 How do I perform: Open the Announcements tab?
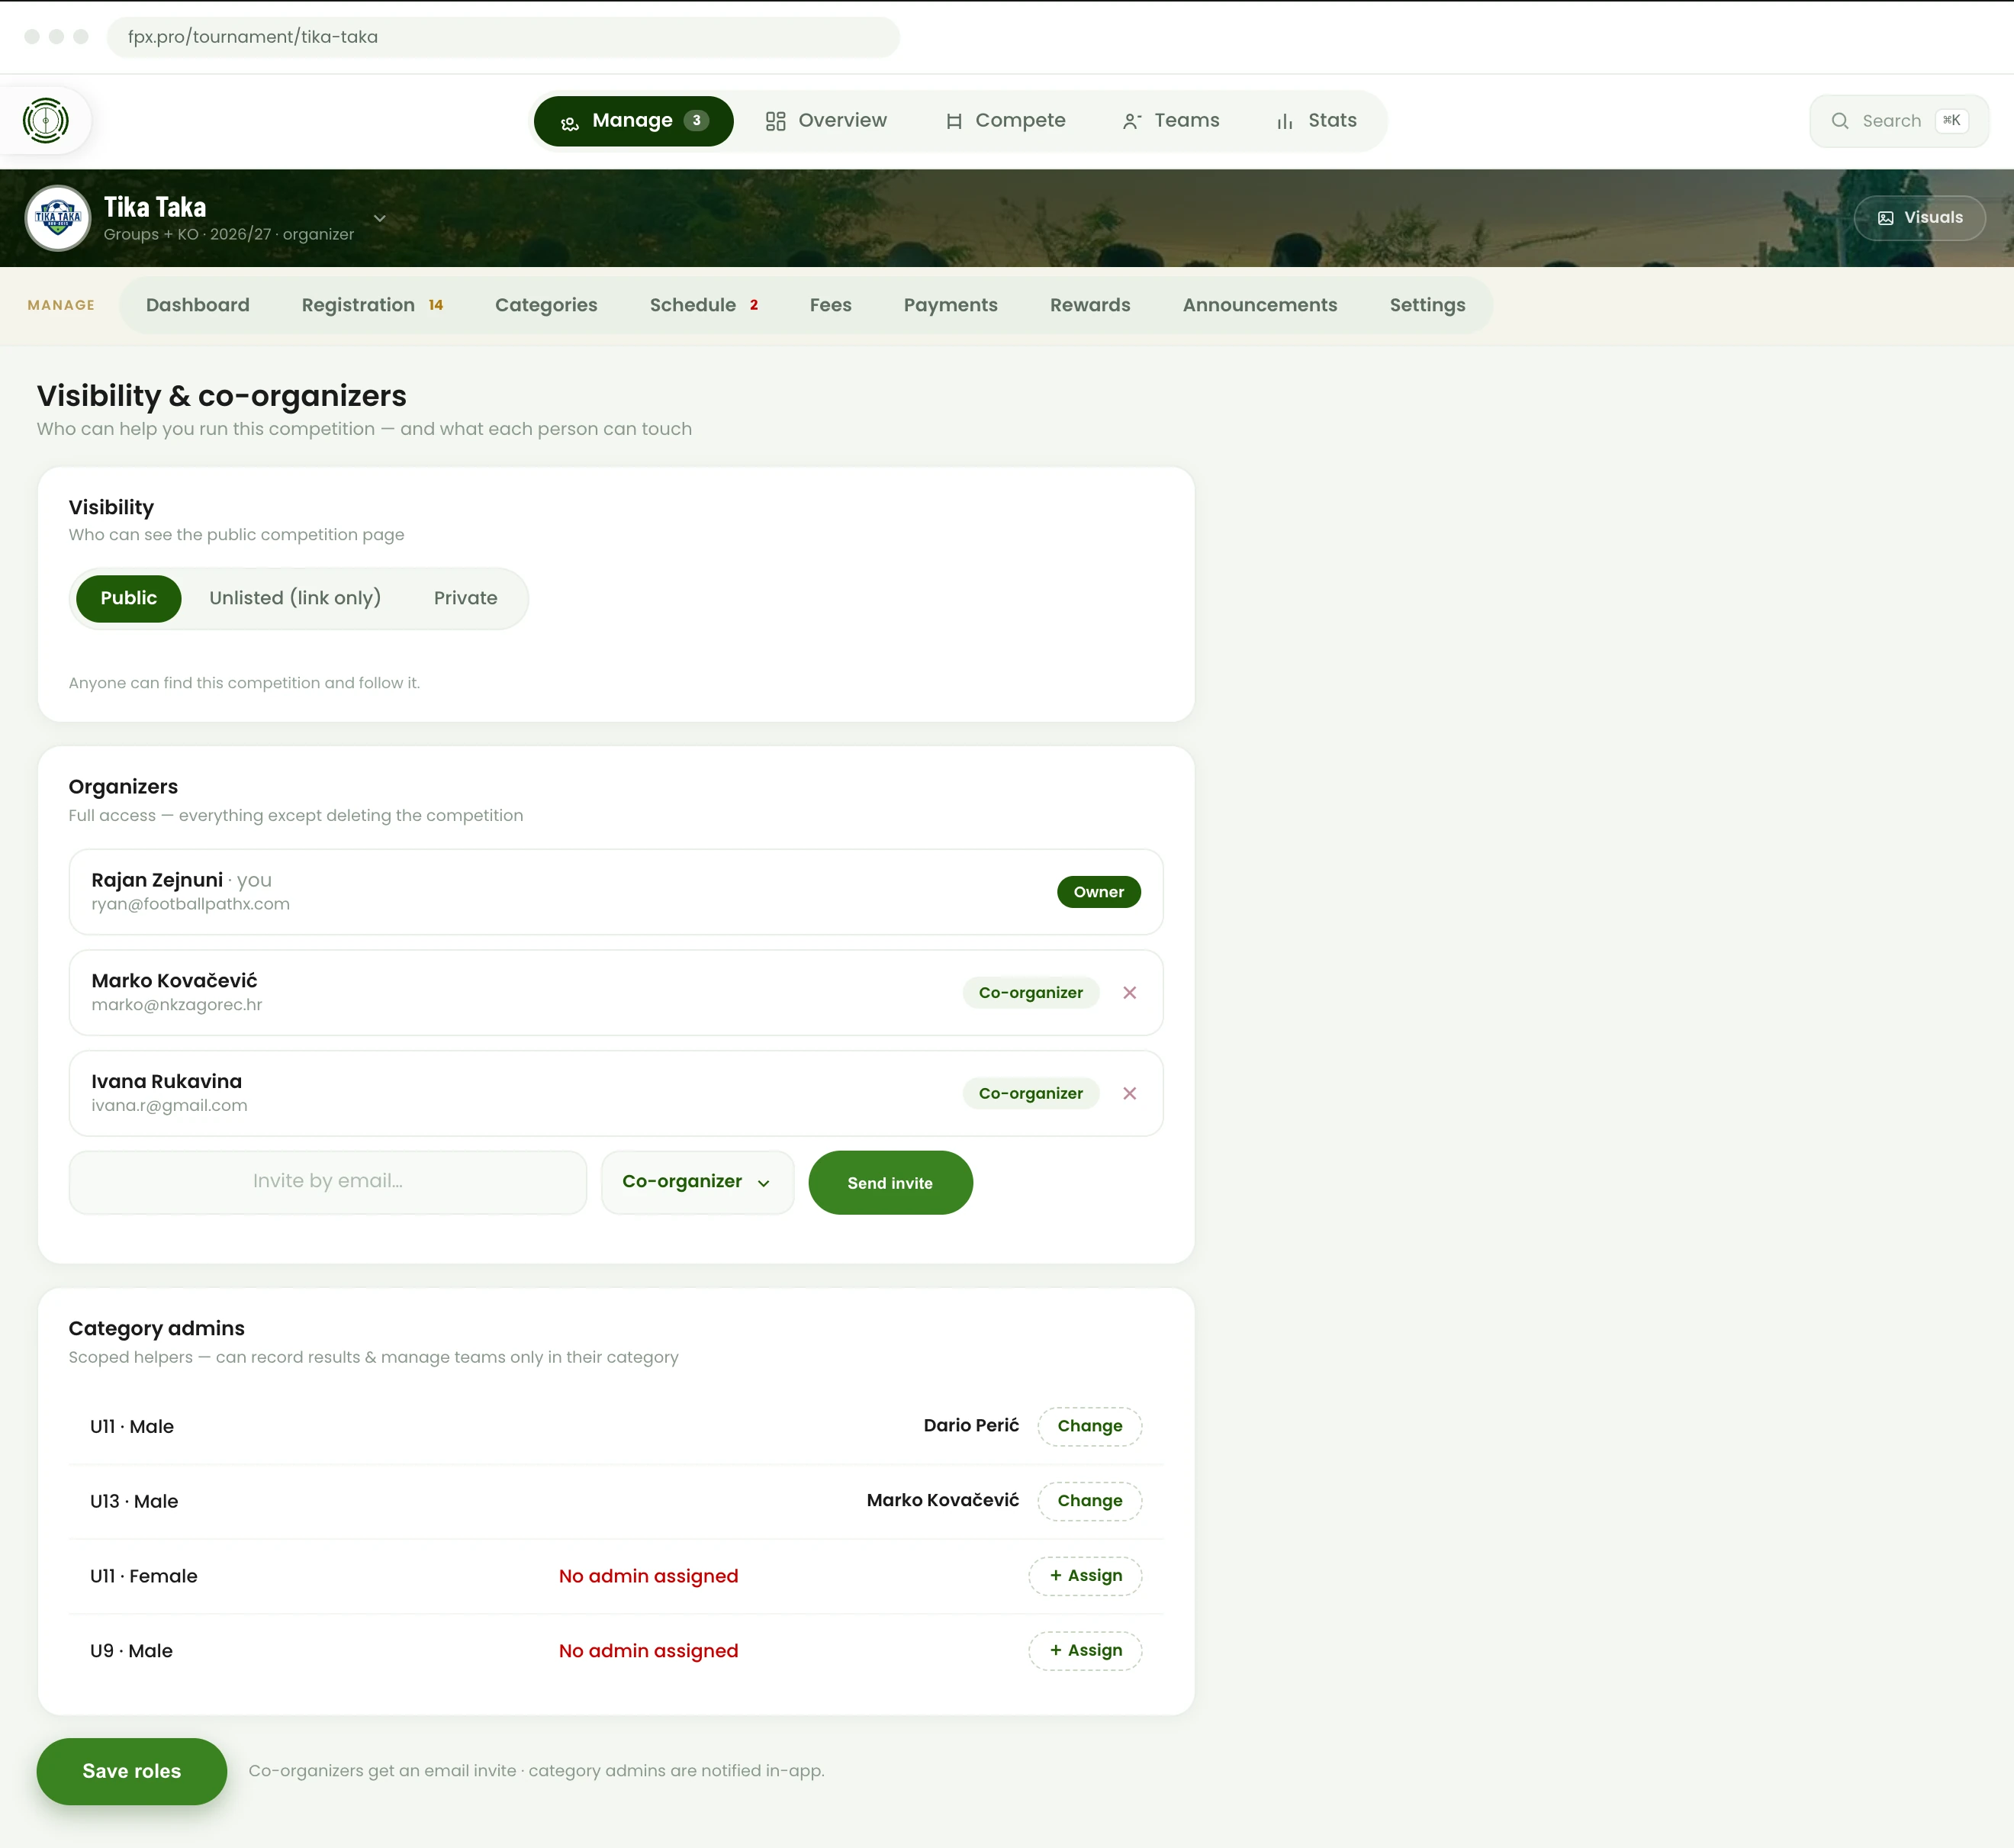1260,306
